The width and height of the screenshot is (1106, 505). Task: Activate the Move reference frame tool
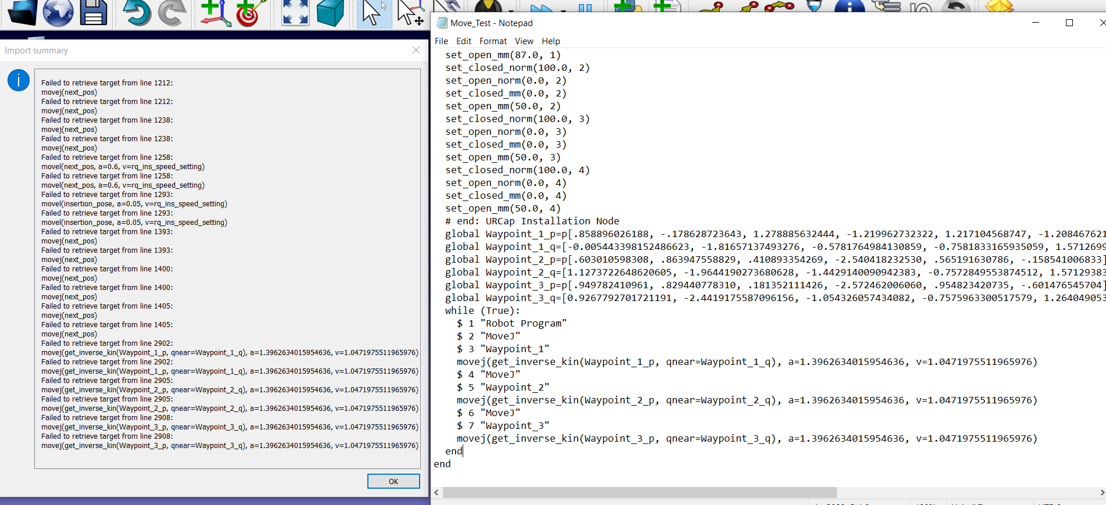pyautogui.click(x=410, y=13)
